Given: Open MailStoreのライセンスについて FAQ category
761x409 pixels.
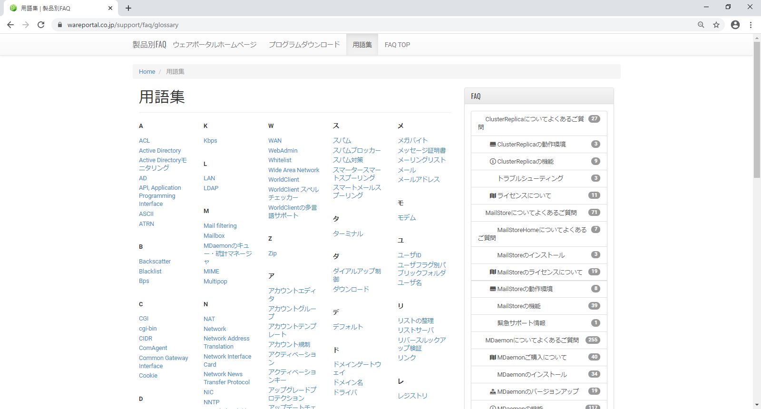Looking at the screenshot, I should click(x=539, y=272).
